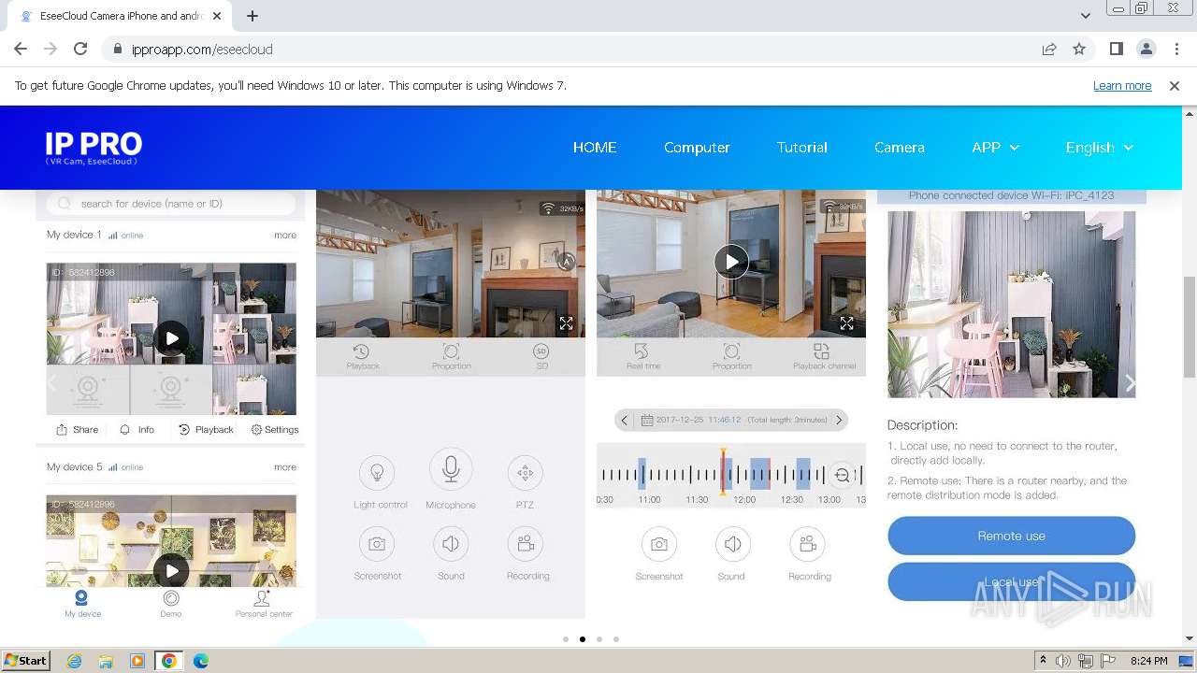
Task: Click Screenshot camera icon below timeline
Action: 659,544
